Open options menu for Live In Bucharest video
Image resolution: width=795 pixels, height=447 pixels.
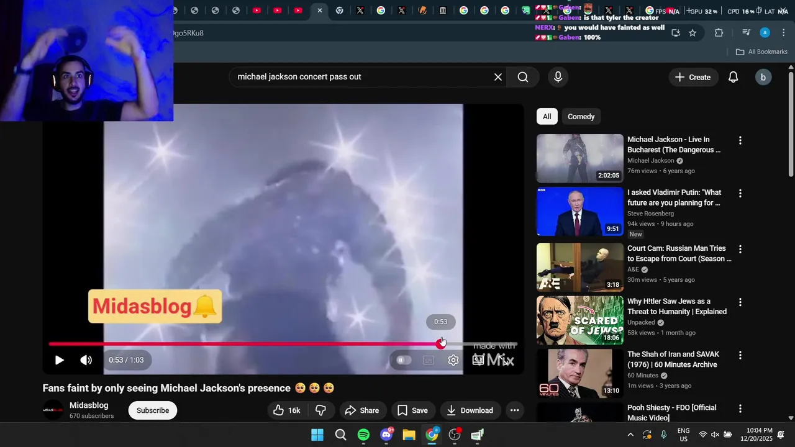click(x=740, y=141)
